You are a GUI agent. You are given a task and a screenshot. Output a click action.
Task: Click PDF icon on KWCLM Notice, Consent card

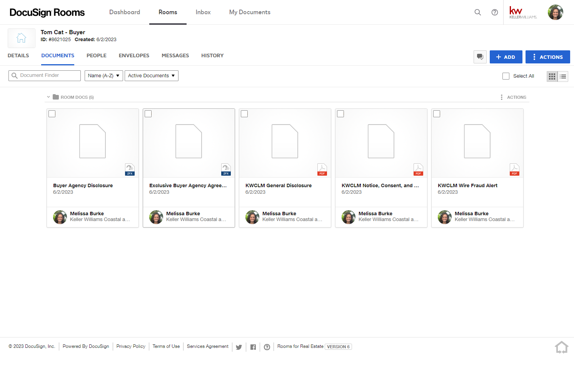pyautogui.click(x=418, y=170)
